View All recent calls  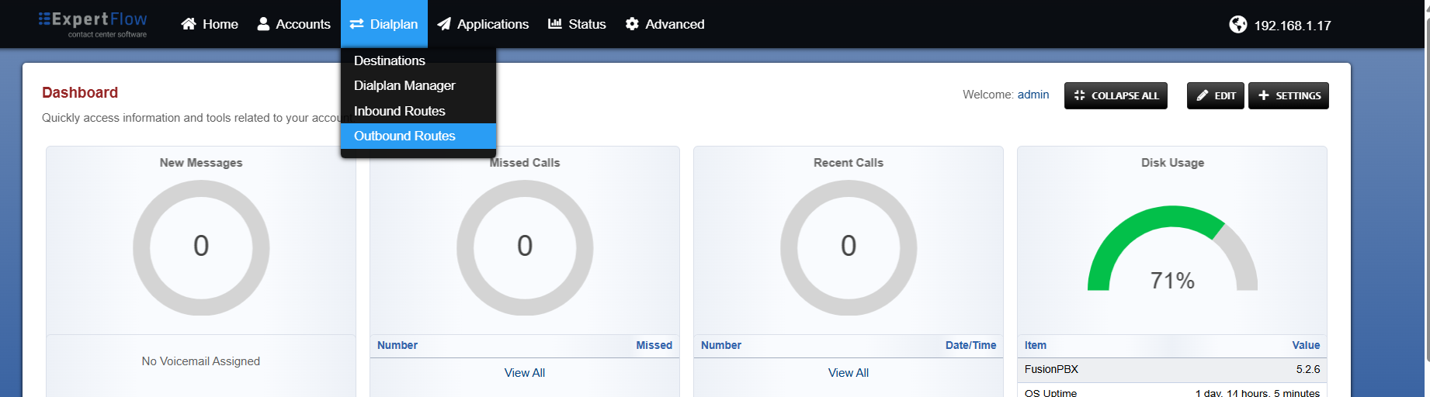click(x=849, y=373)
